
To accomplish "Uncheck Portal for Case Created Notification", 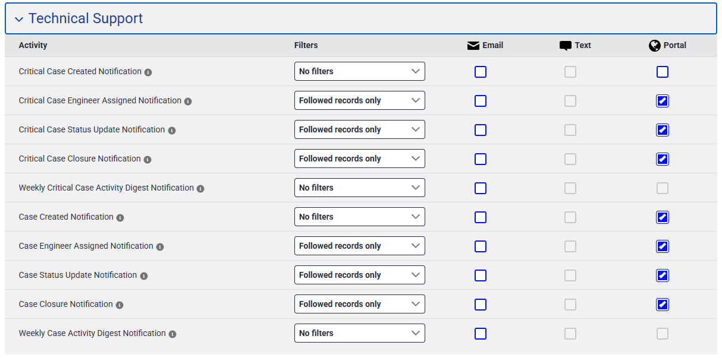I will point(663,217).
